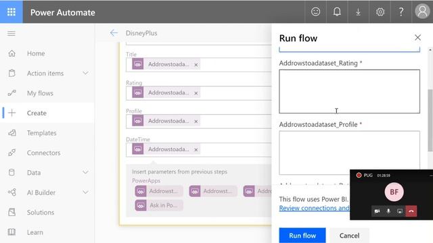Image resolution: width=433 pixels, height=243 pixels.
Task: Click the PowerApps icon in the Title token
Action: point(137,65)
